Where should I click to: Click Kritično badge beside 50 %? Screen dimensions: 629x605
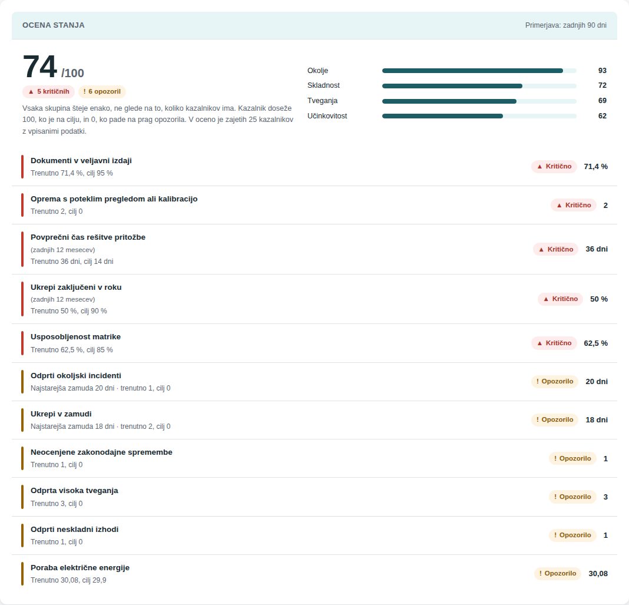tap(560, 299)
